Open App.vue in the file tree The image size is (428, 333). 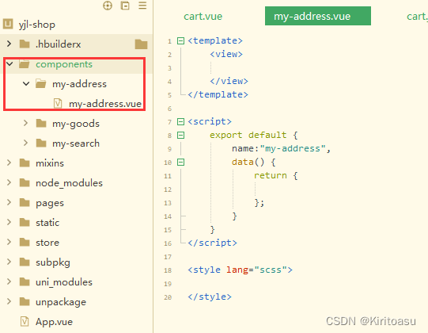click(x=55, y=322)
